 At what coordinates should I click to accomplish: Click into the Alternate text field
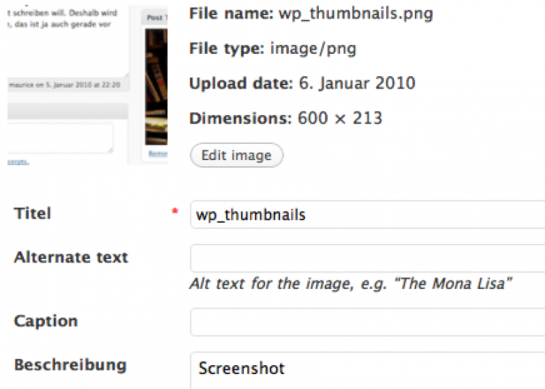367,258
